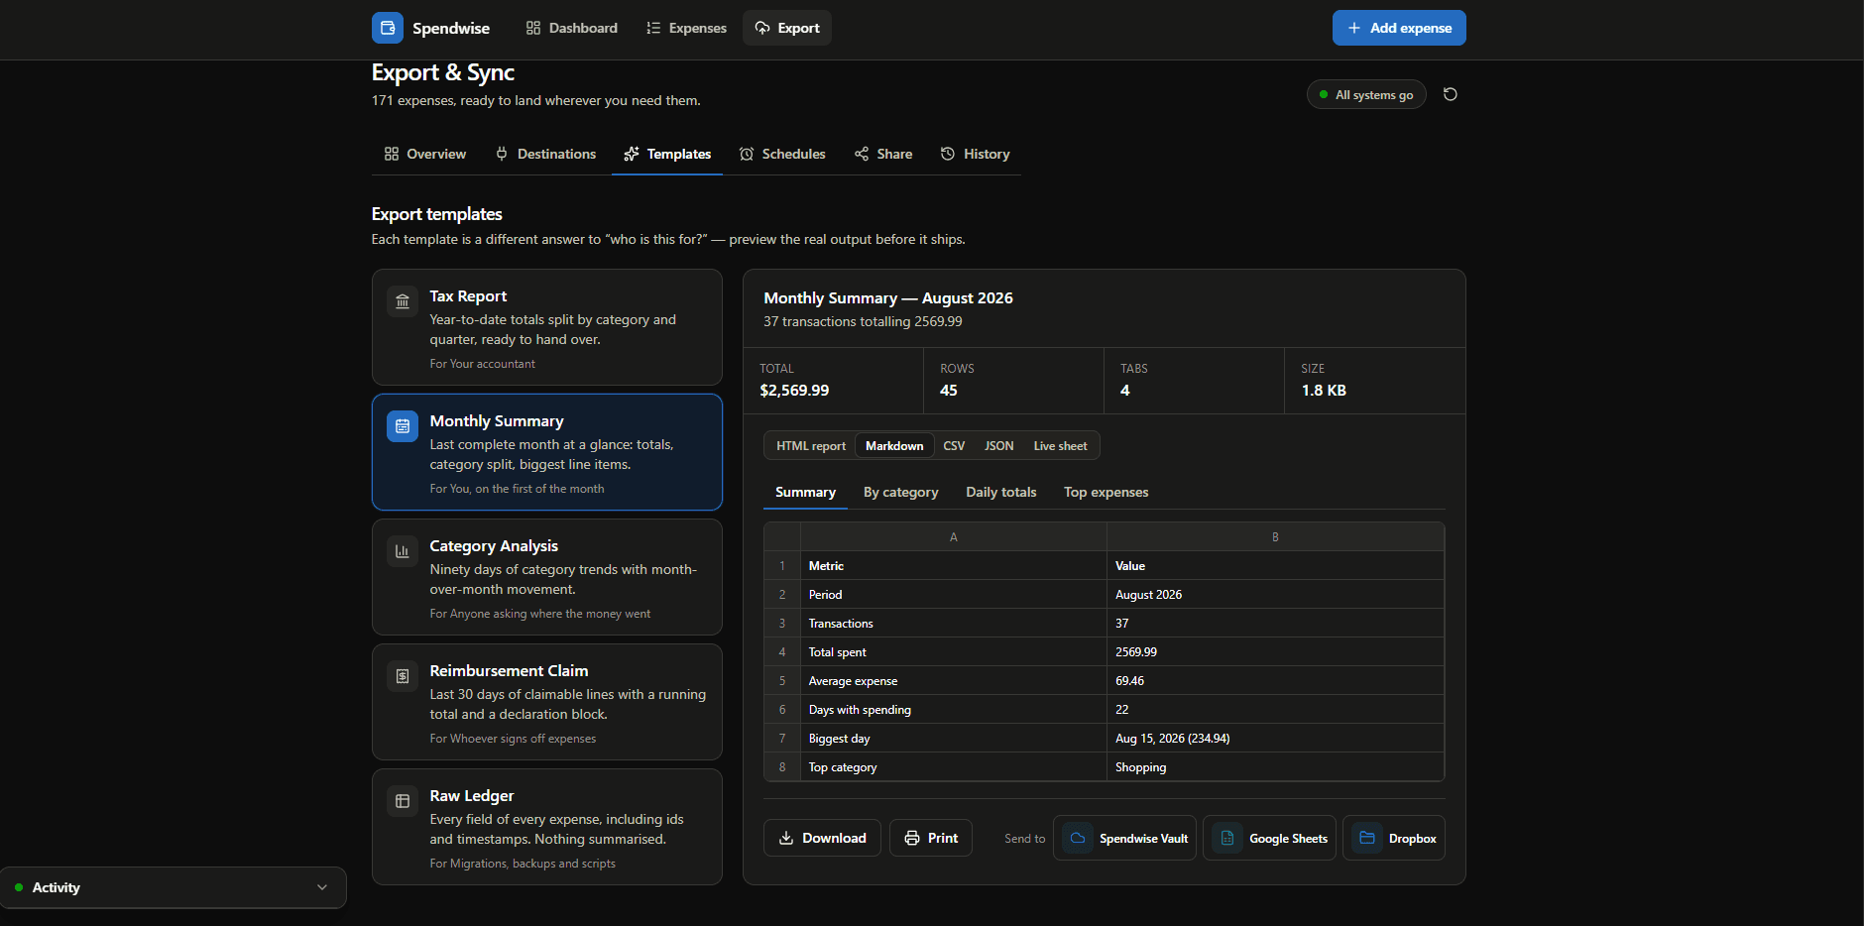The image size is (1864, 926).
Task: Click the 'Average expense' cell
Action: 953,681
